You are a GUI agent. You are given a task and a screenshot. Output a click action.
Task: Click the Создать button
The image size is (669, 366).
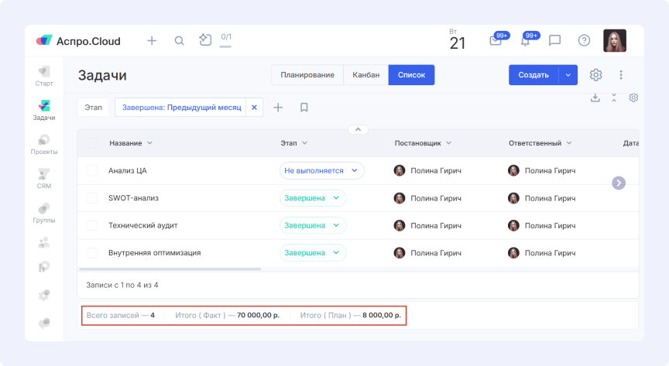(533, 75)
